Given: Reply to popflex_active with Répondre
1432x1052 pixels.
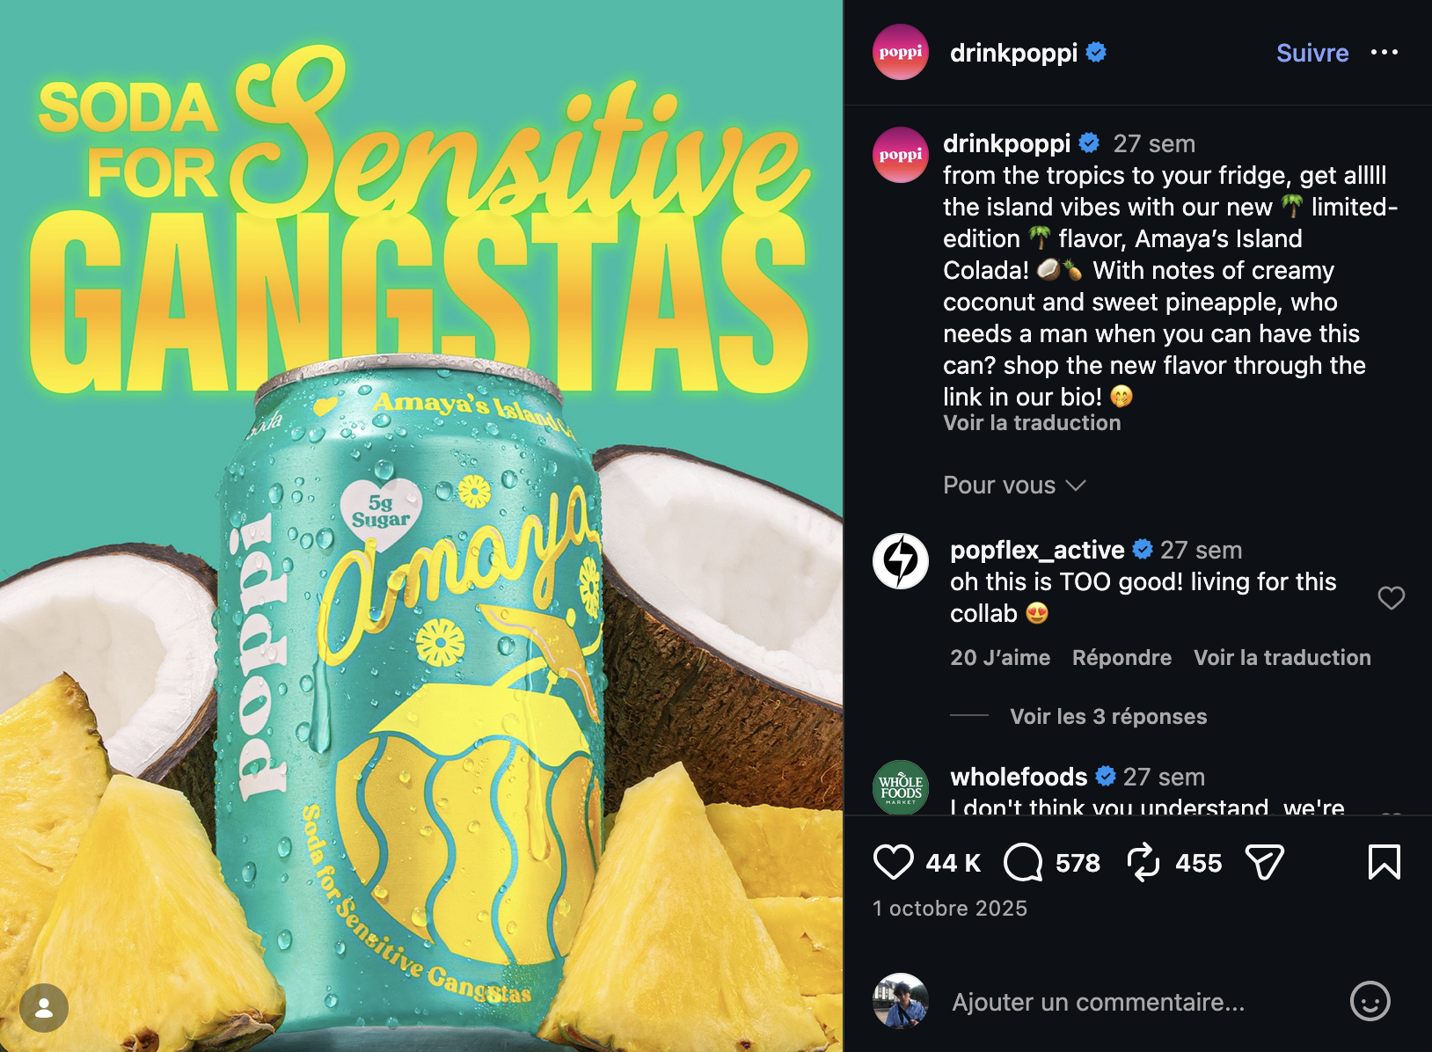Looking at the screenshot, I should (1121, 658).
